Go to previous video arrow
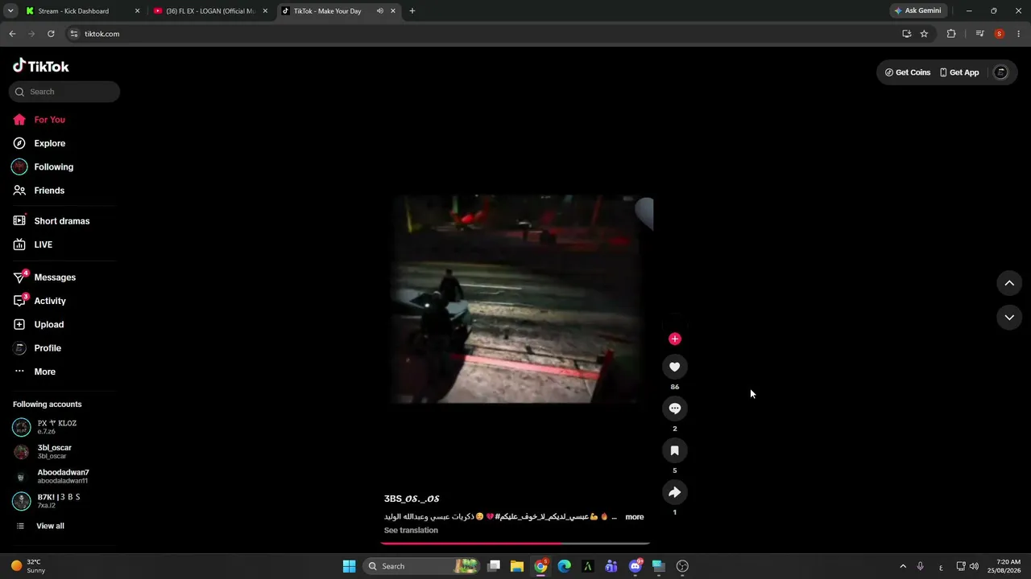This screenshot has width=1031, height=579. point(1009,283)
